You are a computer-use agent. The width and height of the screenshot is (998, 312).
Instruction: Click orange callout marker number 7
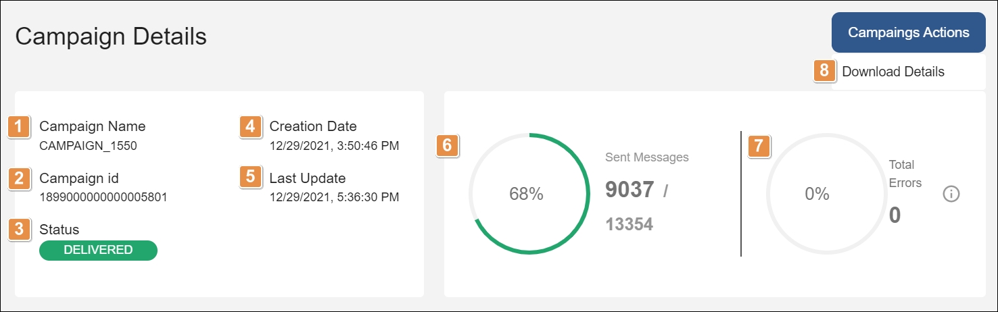pyautogui.click(x=759, y=147)
